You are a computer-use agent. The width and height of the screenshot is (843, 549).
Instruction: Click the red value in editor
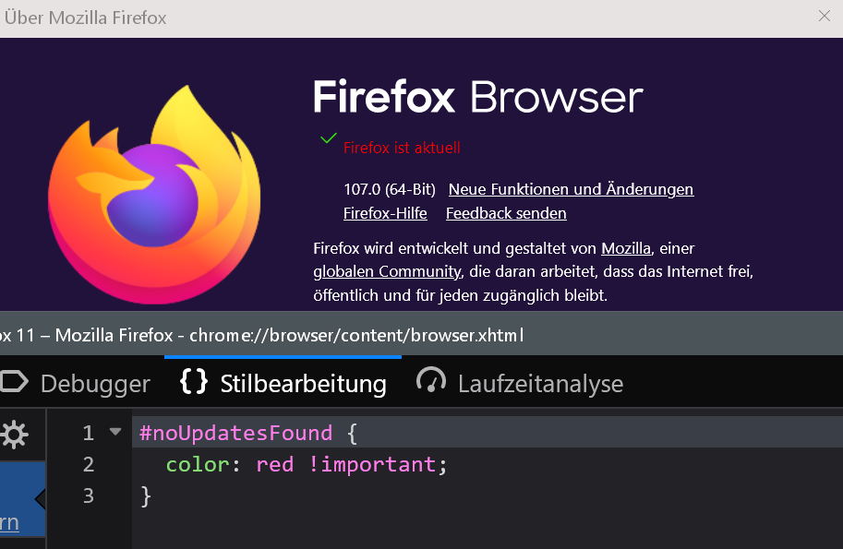pyautogui.click(x=275, y=465)
